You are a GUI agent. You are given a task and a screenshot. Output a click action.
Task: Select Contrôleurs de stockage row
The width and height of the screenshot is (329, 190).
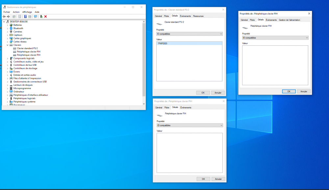pos(25,68)
